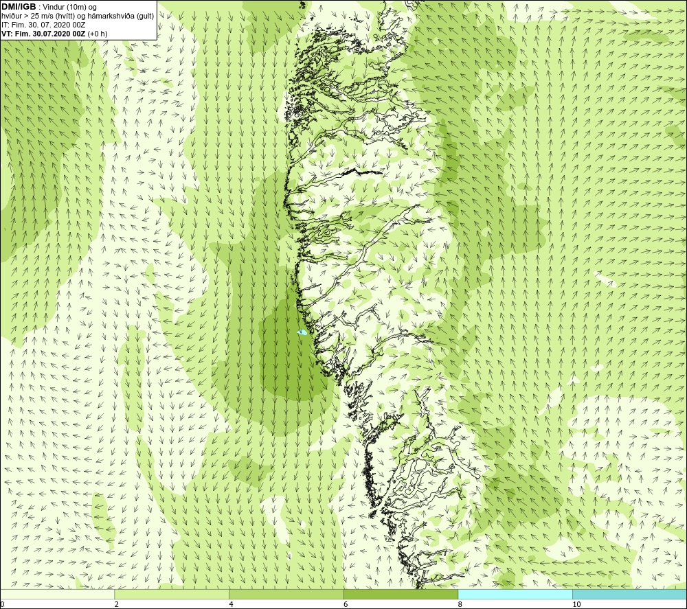Click the legend scale label "4"
This screenshot has width=687, height=609.
click(x=232, y=604)
